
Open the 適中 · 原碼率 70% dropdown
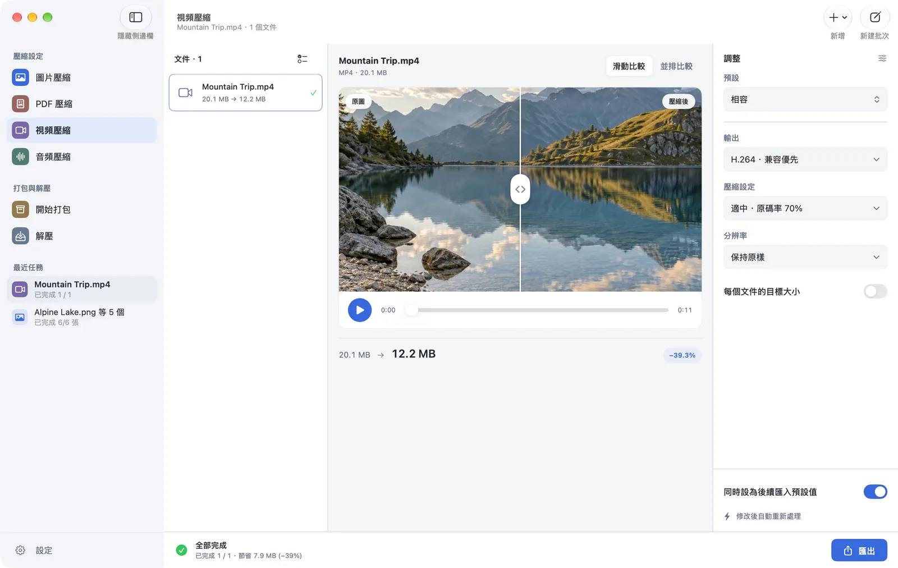805,208
